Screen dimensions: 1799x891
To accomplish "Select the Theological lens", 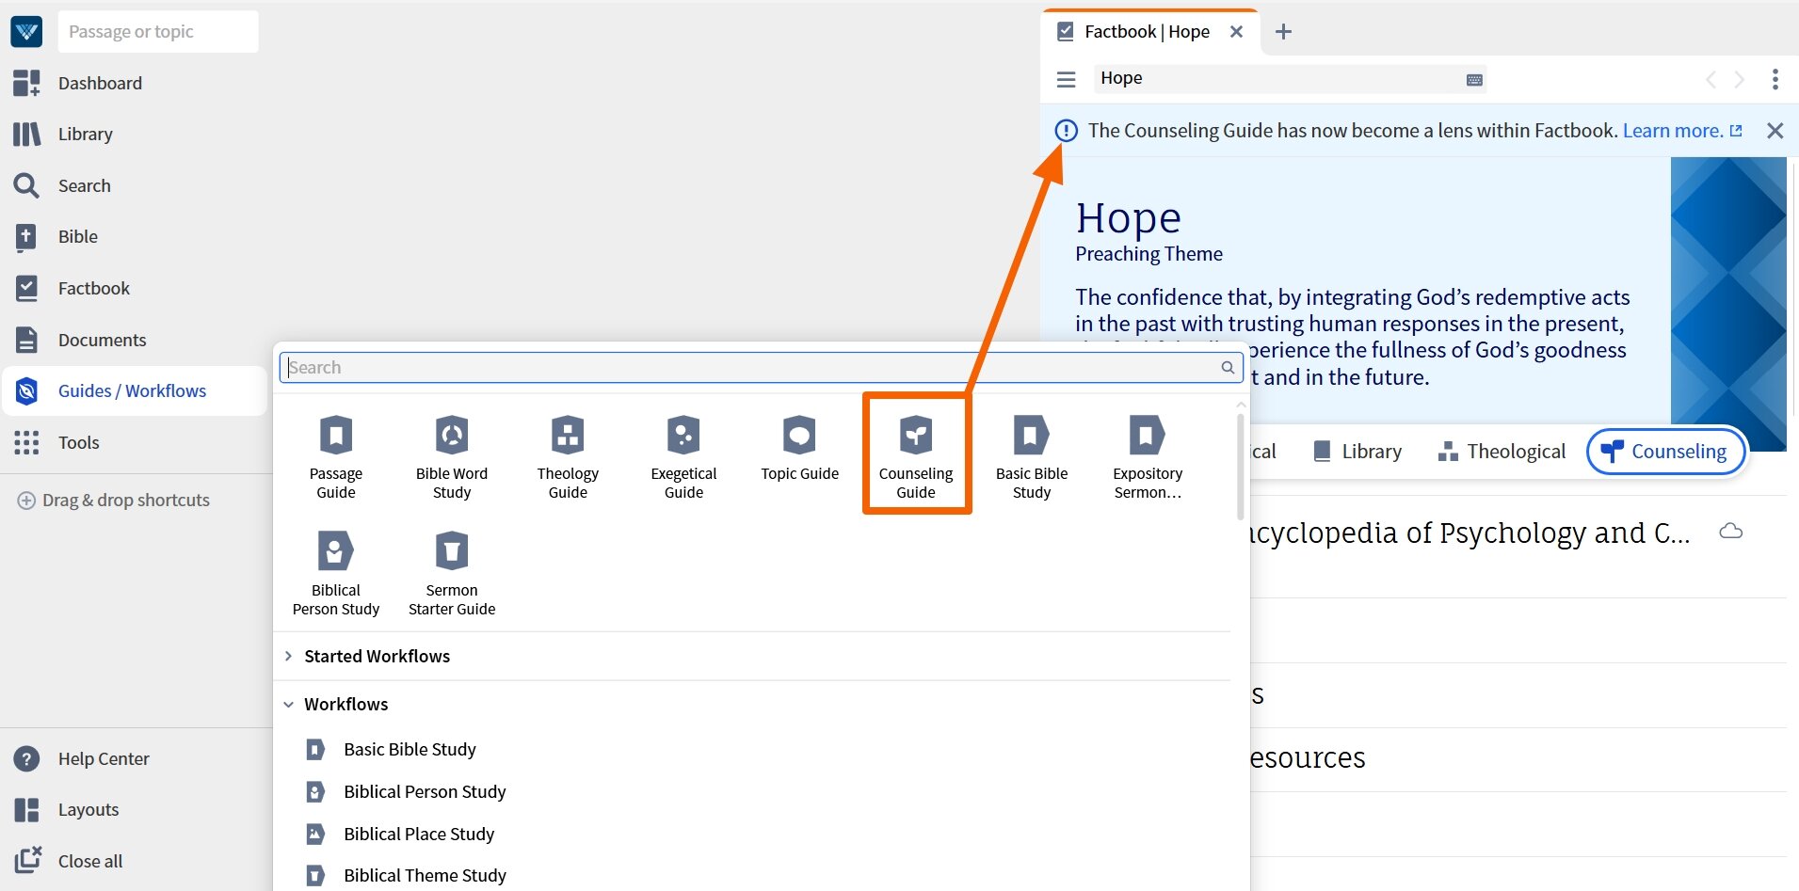I will pyautogui.click(x=1502, y=452).
